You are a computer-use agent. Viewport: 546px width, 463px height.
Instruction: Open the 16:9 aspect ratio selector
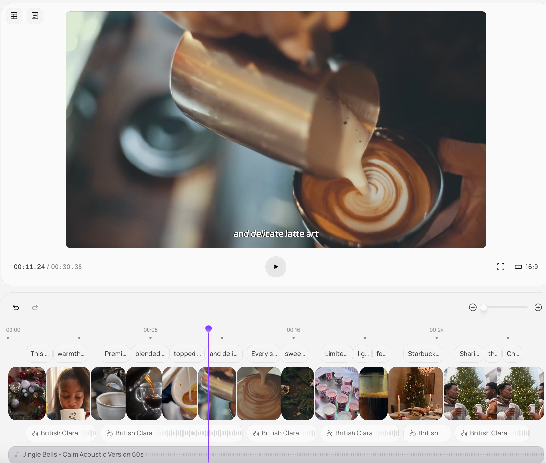point(526,267)
